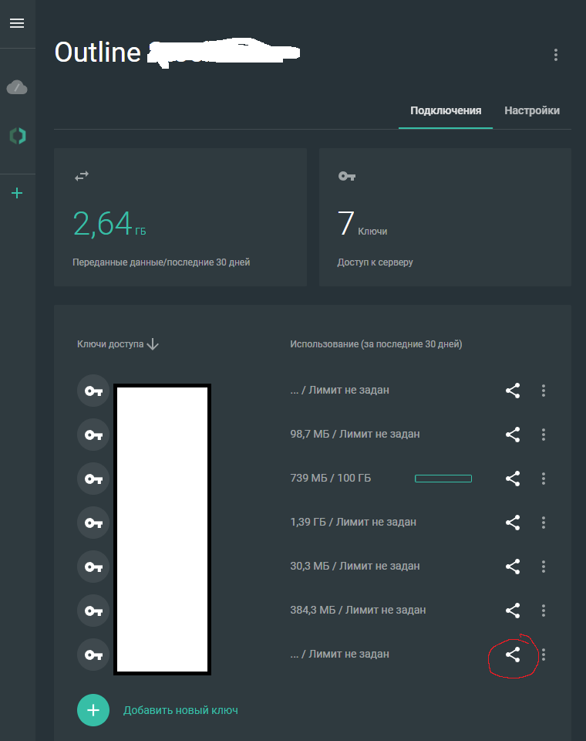Click the round green add key button
This screenshot has width=586, height=741.
[93, 710]
